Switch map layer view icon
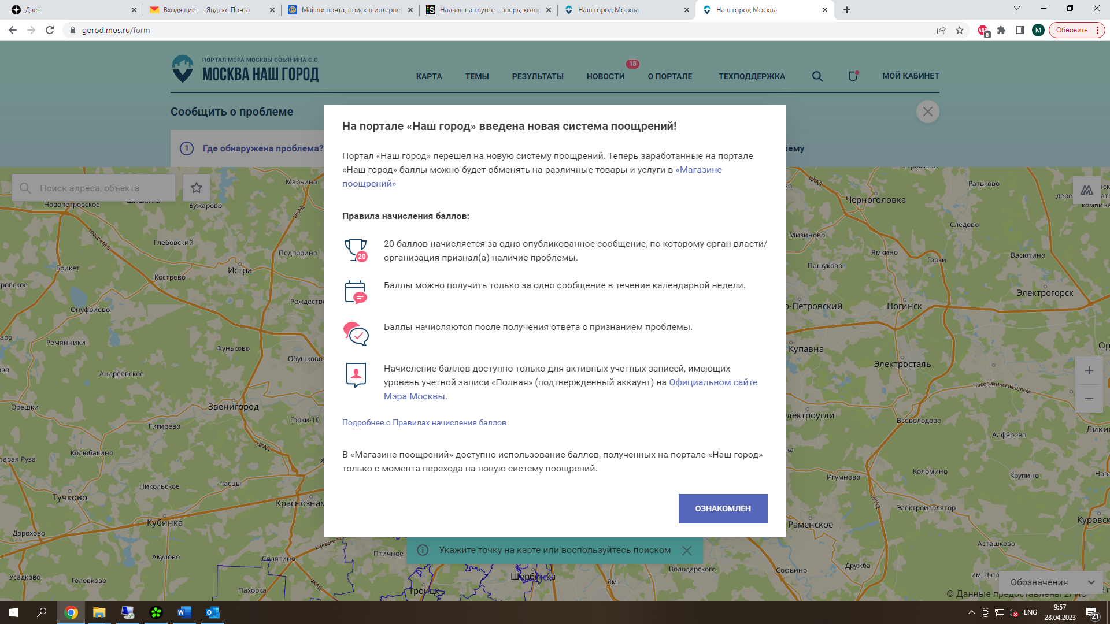Screen dimensions: 1110x624 (x=1086, y=190)
